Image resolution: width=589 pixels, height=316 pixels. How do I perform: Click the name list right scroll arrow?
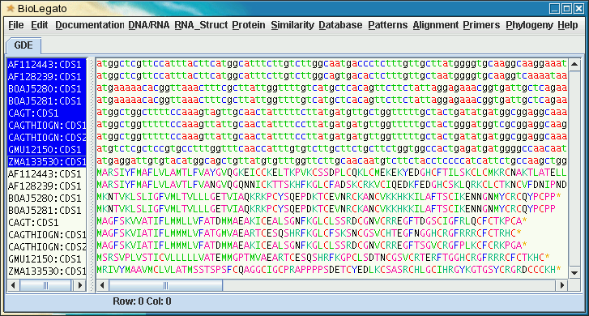pos(79,285)
